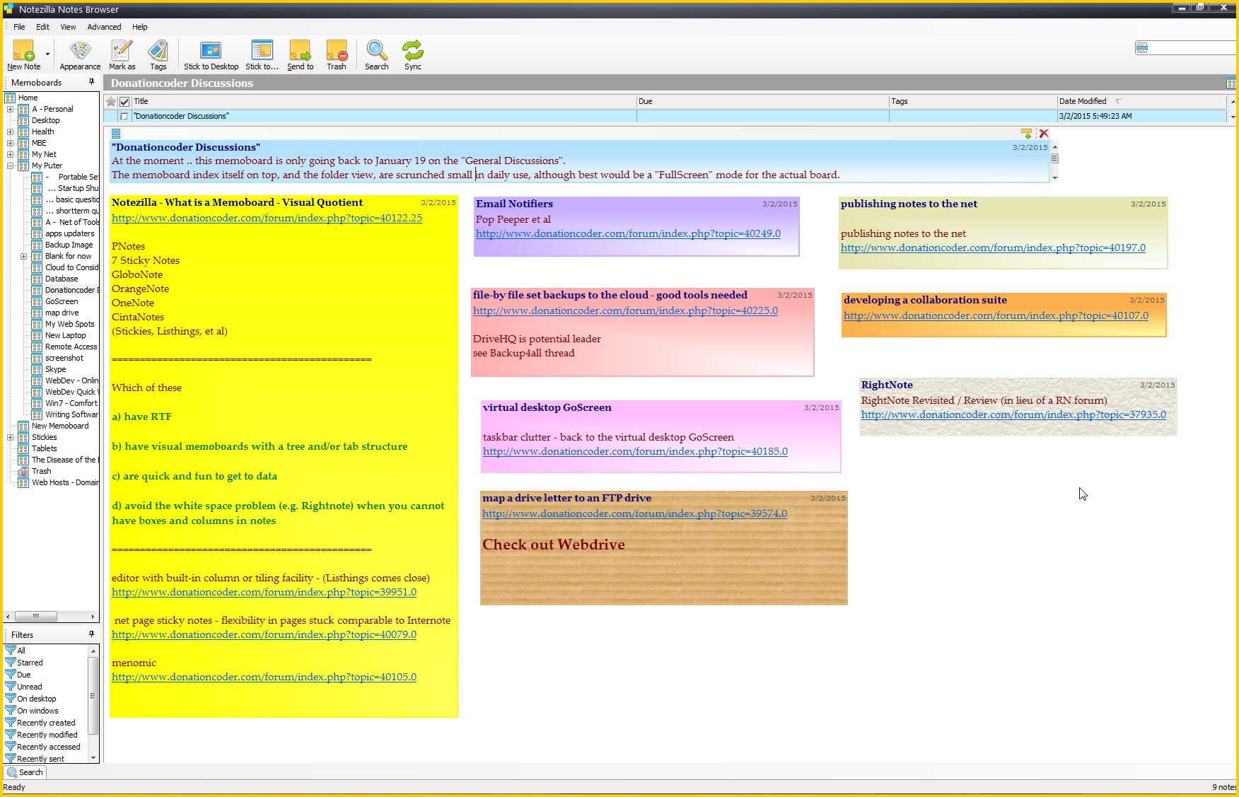Open the View menu
This screenshot has width=1239, height=797.
68,27
